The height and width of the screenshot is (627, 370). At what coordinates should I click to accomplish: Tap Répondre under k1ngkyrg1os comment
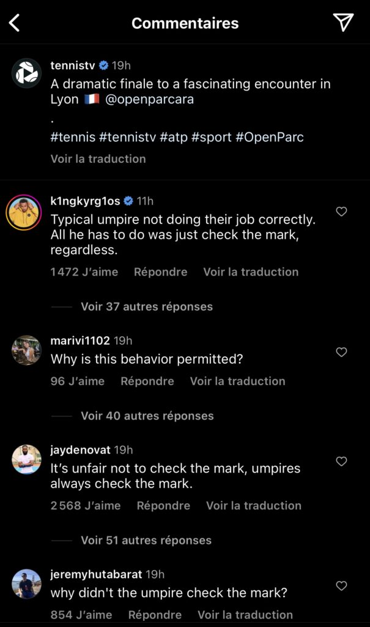tap(161, 272)
